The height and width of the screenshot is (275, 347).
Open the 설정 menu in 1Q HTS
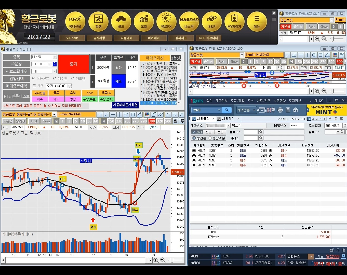209,101
